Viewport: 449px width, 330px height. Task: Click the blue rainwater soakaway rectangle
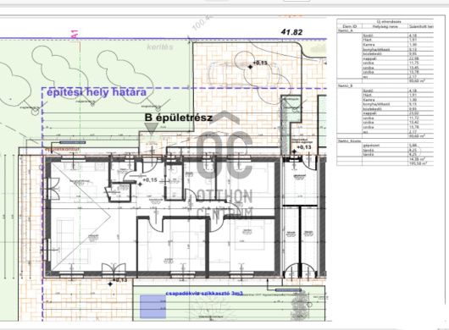[x=152, y=307]
